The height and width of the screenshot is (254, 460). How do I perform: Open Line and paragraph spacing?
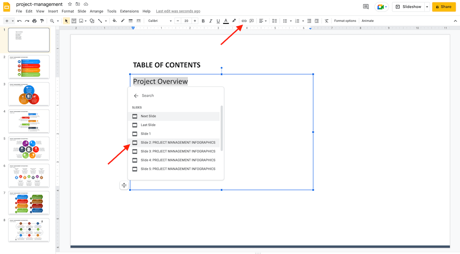(x=274, y=21)
